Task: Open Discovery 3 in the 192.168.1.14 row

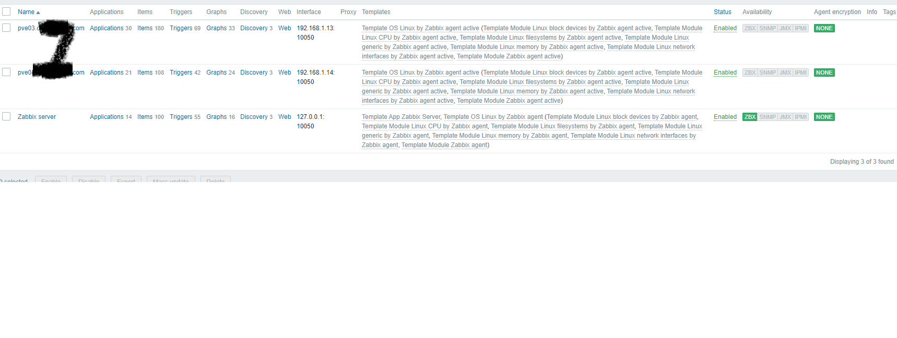Action: (x=254, y=73)
